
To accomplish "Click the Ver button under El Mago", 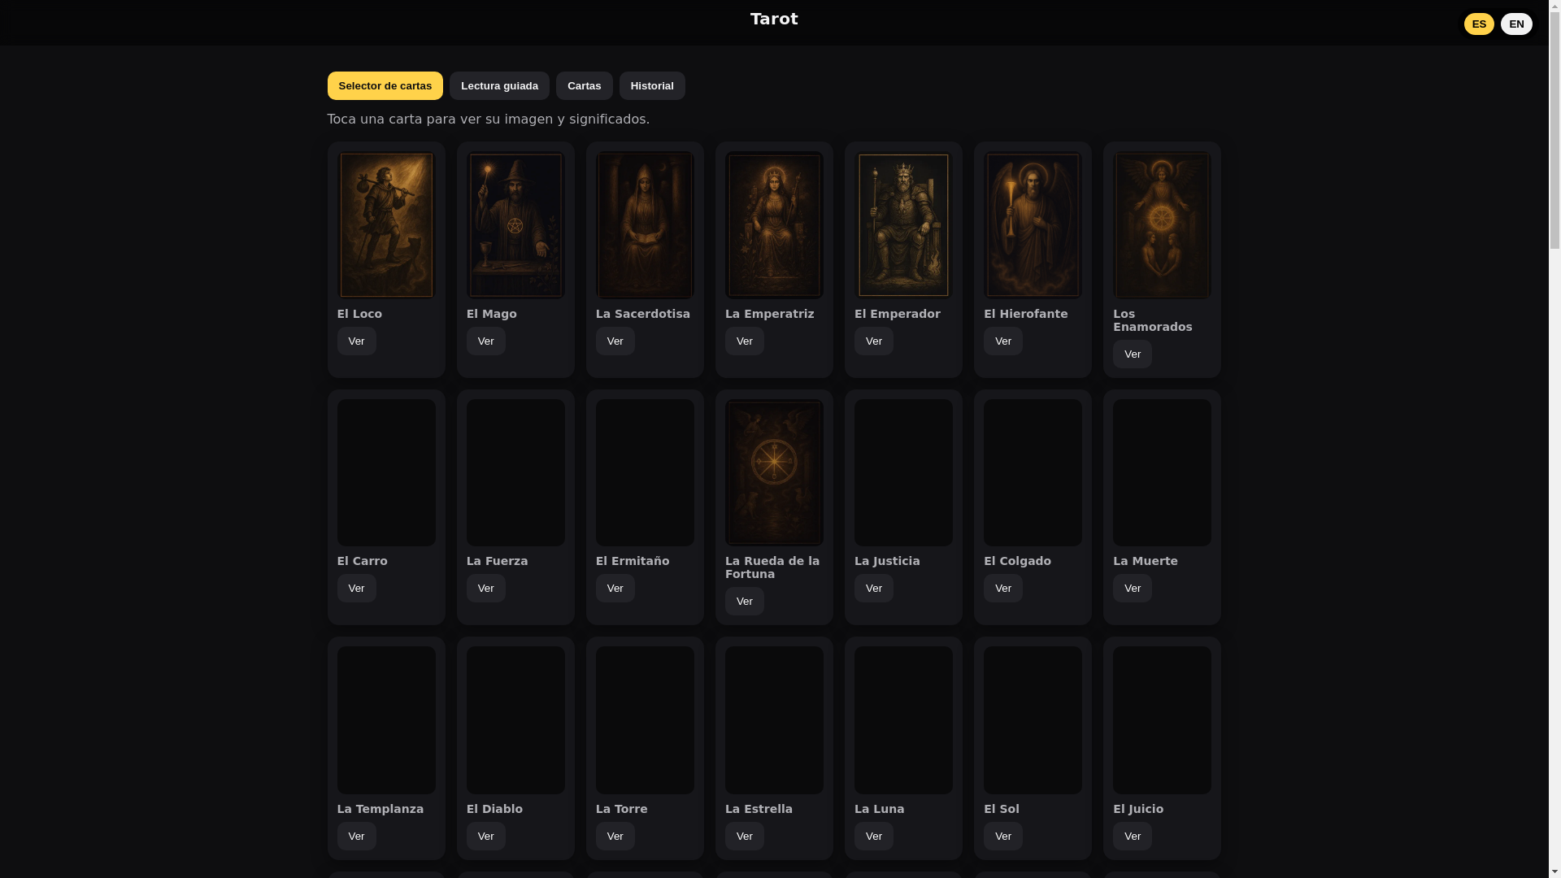I will (485, 341).
